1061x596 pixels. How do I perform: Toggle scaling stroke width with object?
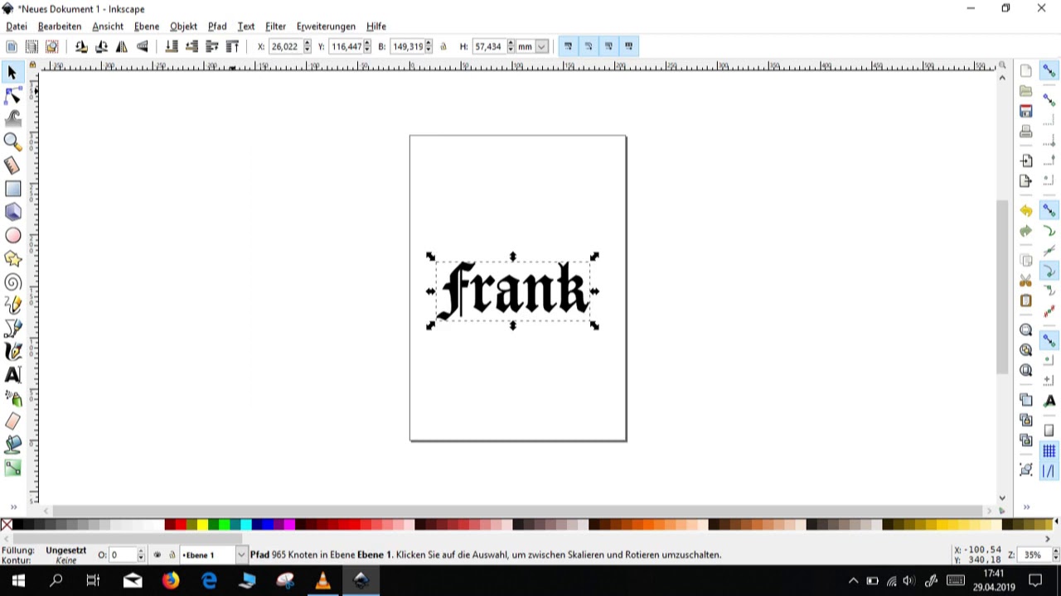point(568,46)
